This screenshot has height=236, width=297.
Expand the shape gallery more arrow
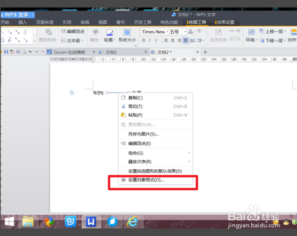click(35, 41)
